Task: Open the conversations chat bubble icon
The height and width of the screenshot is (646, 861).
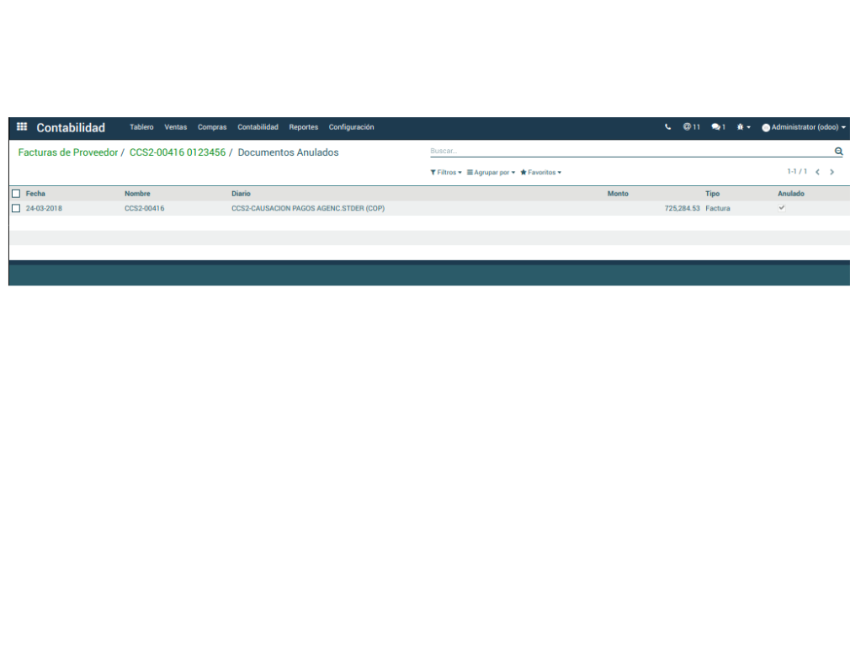Action: pos(718,127)
